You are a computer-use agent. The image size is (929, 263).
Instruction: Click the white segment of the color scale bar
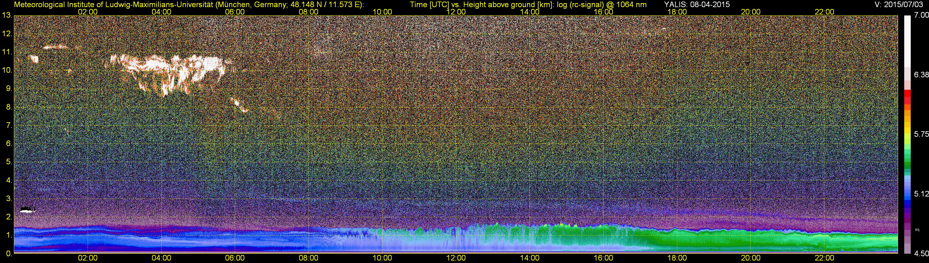(907, 41)
